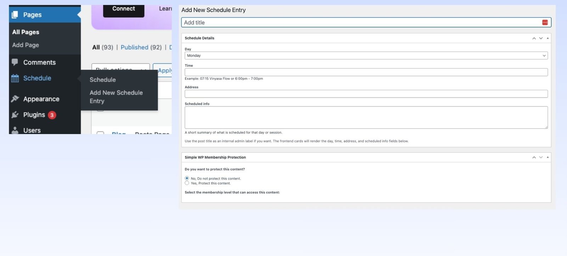Move Membership Protection panel up
This screenshot has height=256, width=567.
tap(534, 157)
